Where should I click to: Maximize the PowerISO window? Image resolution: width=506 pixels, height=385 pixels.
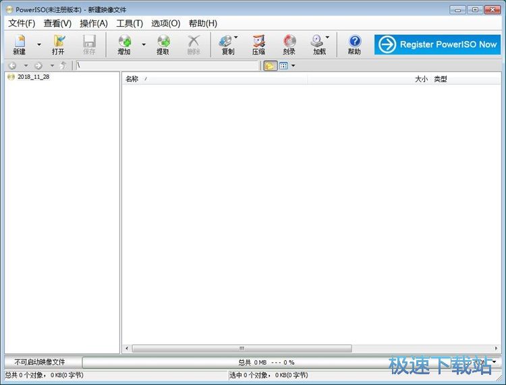(x=475, y=9)
